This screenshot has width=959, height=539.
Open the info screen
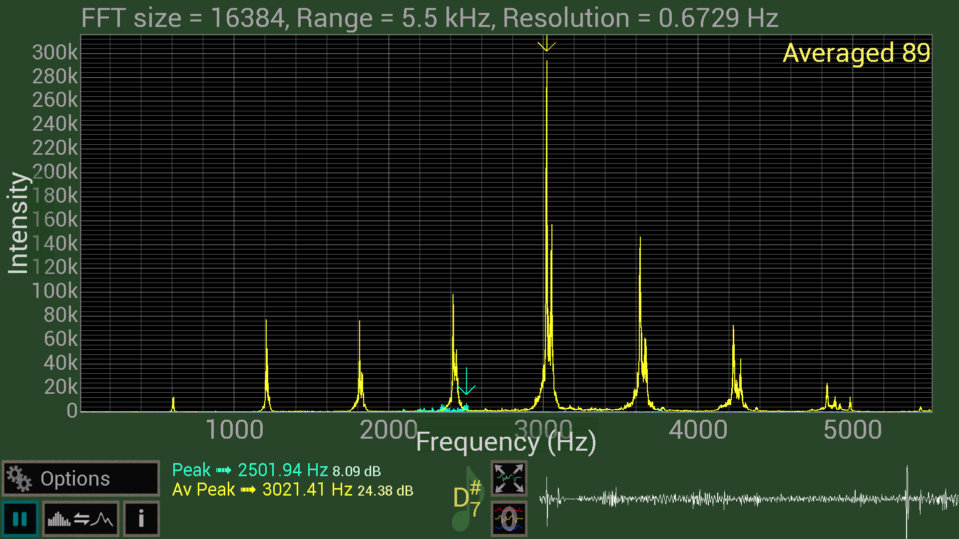point(141,519)
